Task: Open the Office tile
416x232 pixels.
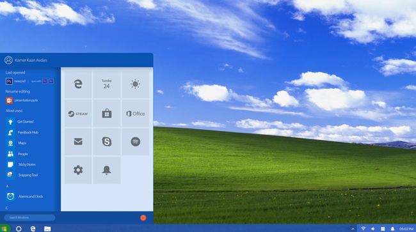Action: 135,114
